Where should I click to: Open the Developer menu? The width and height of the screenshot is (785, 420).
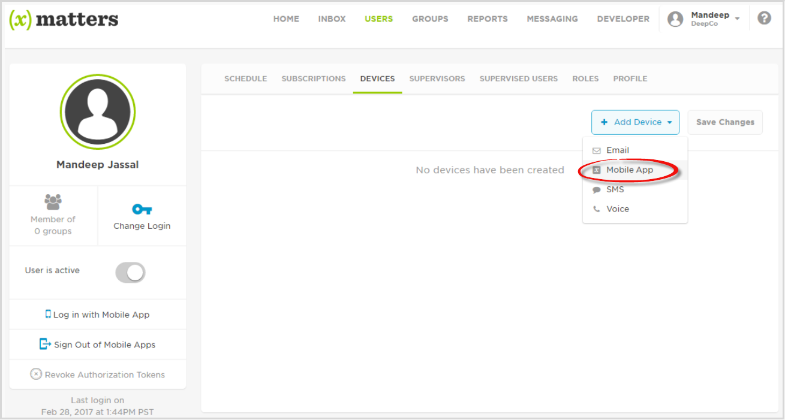coord(623,19)
